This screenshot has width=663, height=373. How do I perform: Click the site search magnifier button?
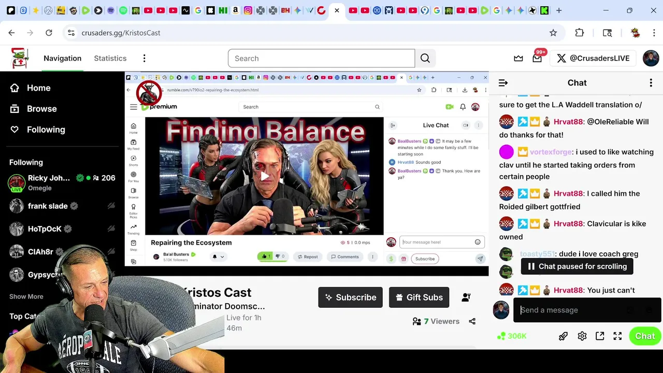pyautogui.click(x=425, y=59)
